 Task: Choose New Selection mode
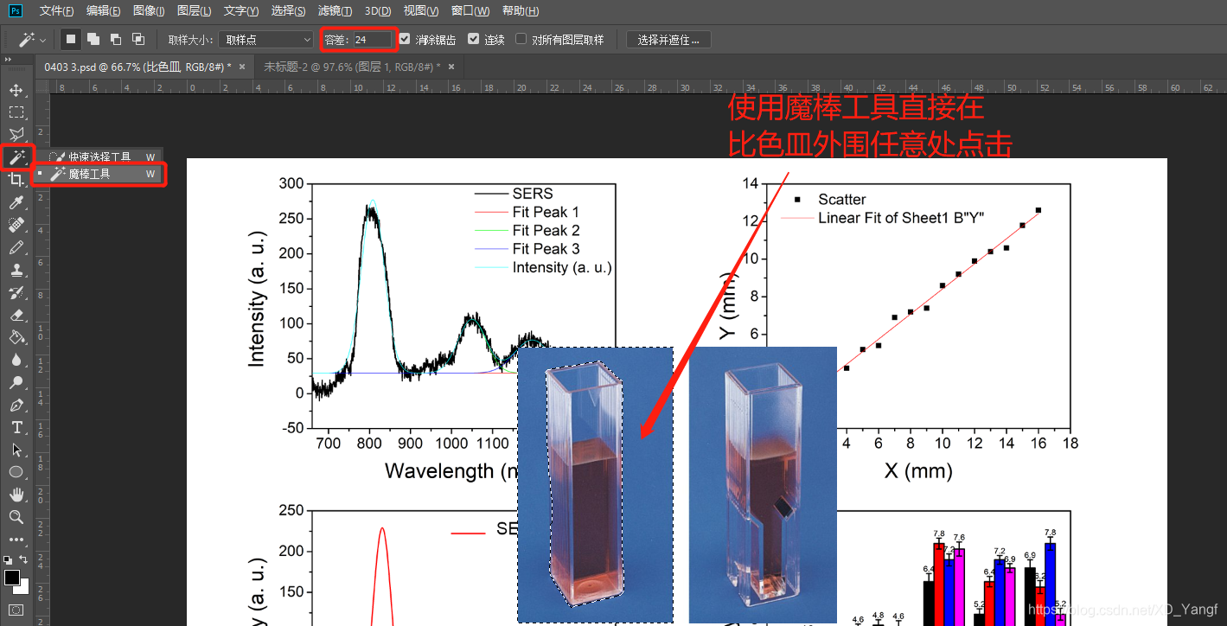point(71,39)
